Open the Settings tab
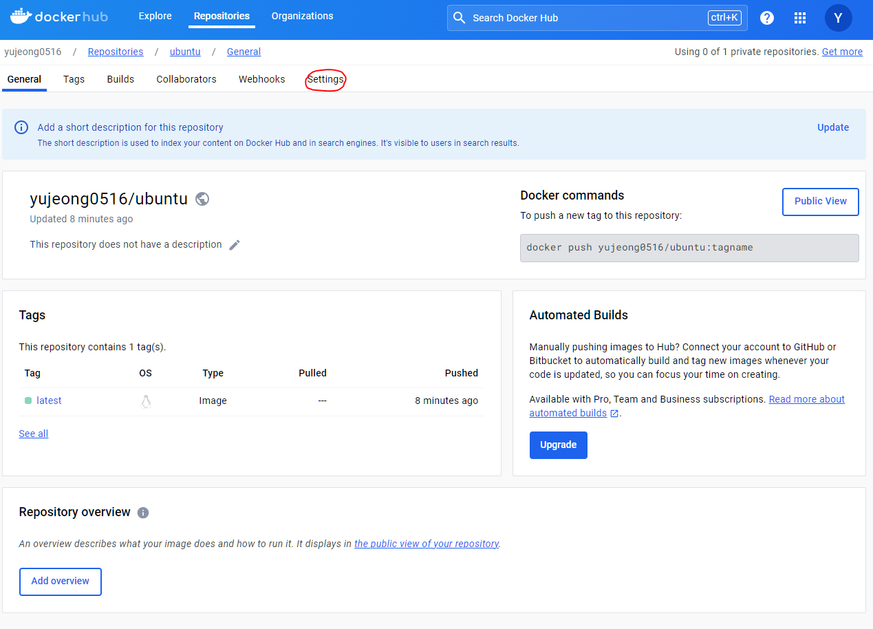This screenshot has height=629, width=873. click(325, 79)
